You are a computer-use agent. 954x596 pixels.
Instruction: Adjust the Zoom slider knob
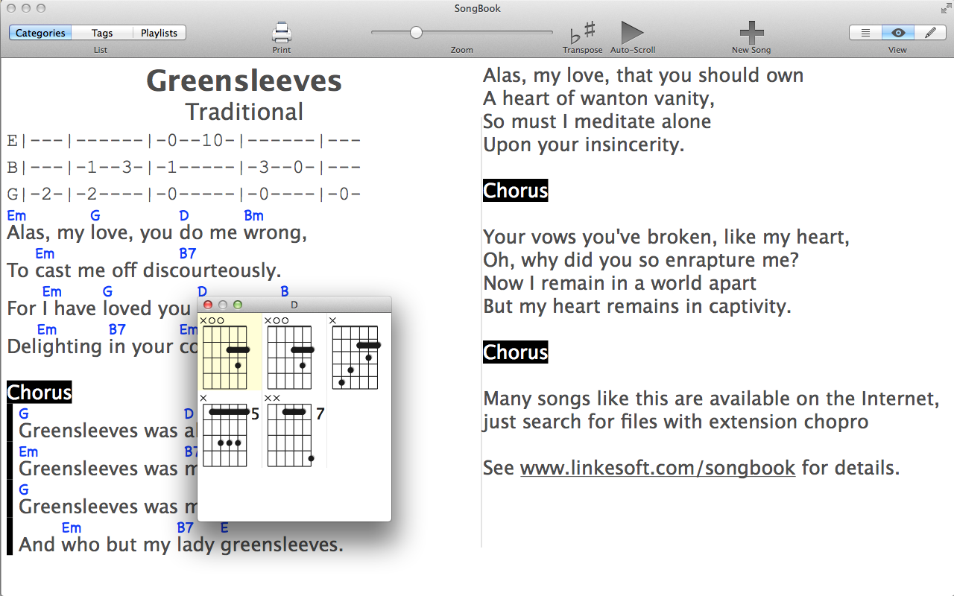[x=416, y=32]
